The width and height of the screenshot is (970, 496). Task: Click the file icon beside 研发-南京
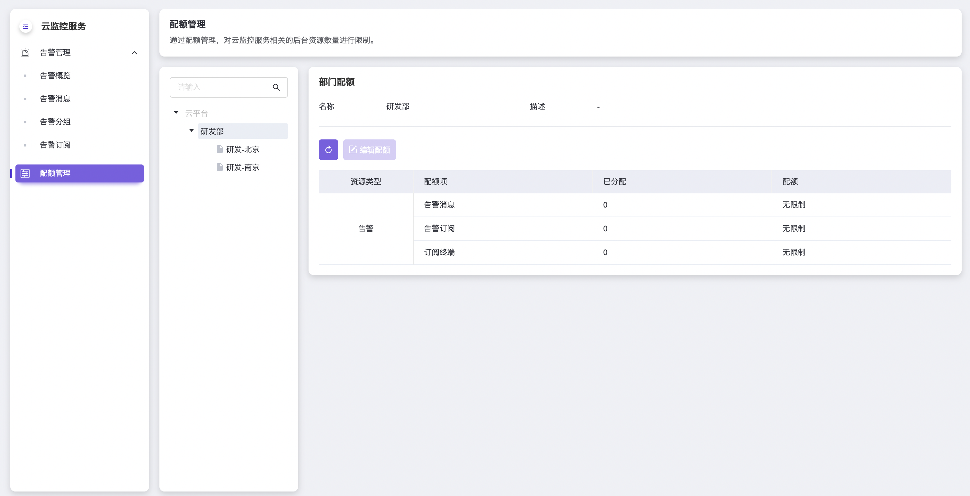coord(220,167)
